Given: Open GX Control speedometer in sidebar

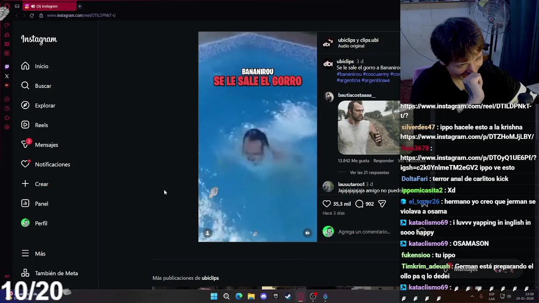Looking at the screenshot, I should coord(7,25).
